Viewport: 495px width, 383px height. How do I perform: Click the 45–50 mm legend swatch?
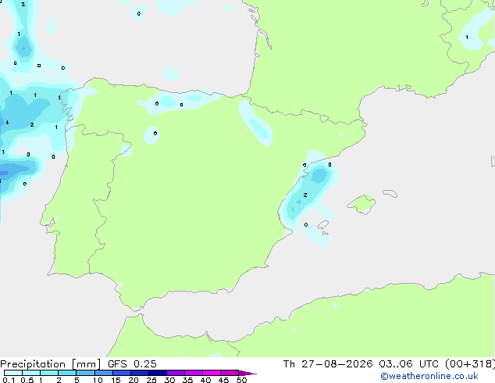point(230,373)
